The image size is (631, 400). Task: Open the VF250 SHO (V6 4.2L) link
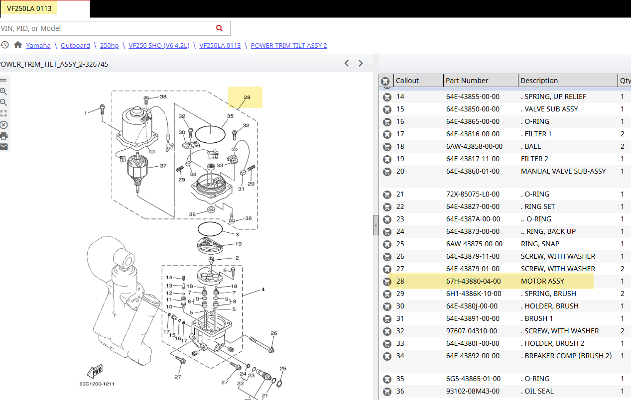click(x=159, y=45)
